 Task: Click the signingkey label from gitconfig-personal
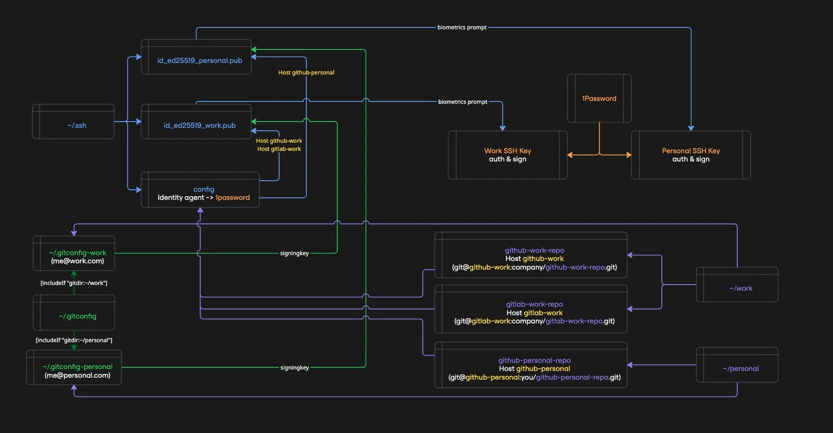295,368
